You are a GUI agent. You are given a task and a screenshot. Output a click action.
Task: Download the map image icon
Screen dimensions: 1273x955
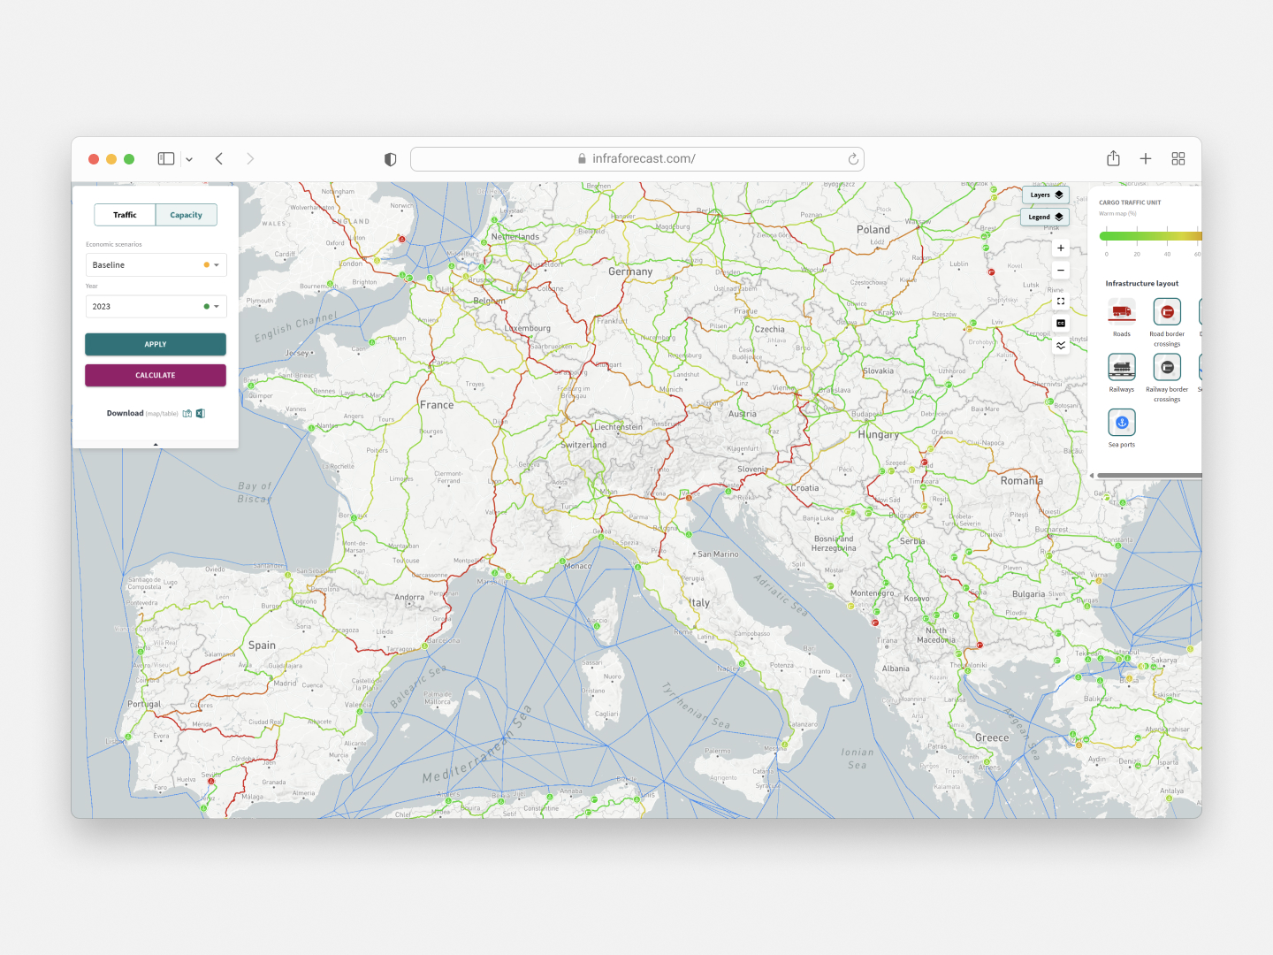pyautogui.click(x=187, y=414)
